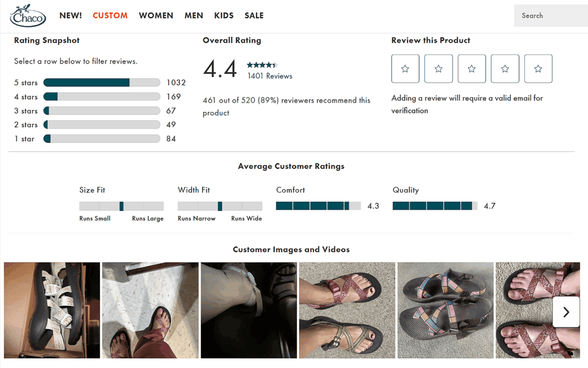
Task: Click the Chaco logo
Action: pyautogui.click(x=28, y=15)
